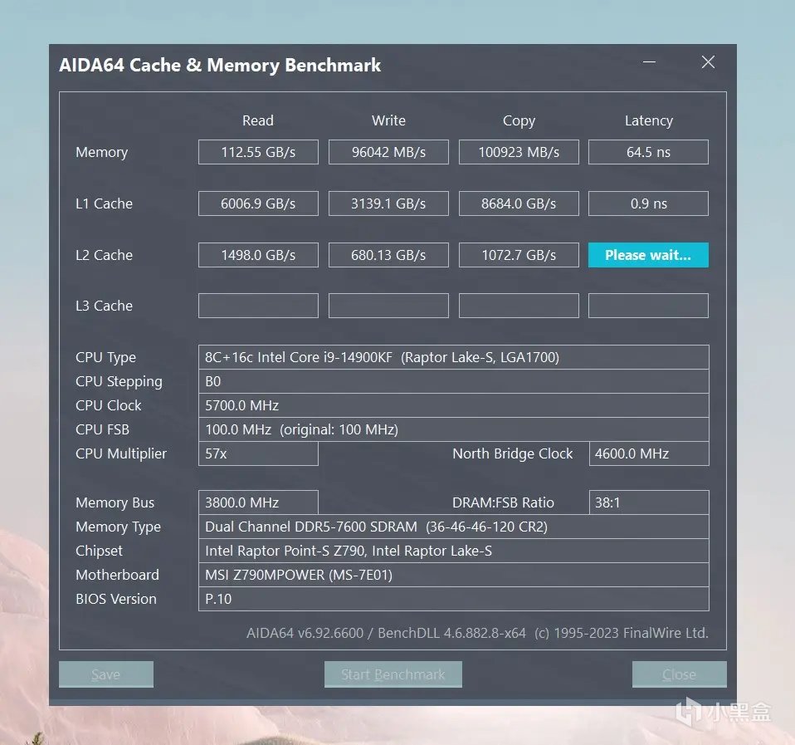The width and height of the screenshot is (795, 745).
Task: Click the CPU Stepping value B0
Action: (x=453, y=381)
